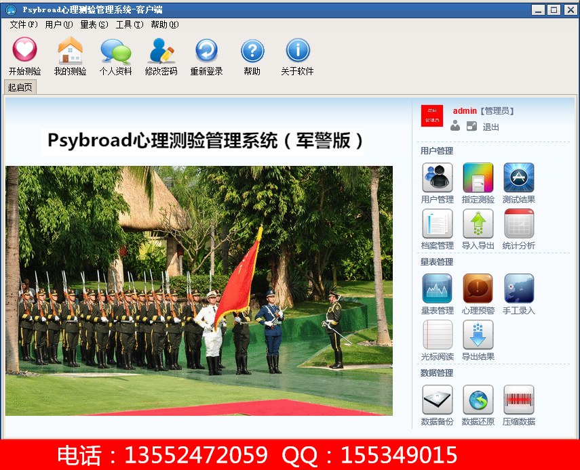Open the 指定测验 colorful door icon

478,177
